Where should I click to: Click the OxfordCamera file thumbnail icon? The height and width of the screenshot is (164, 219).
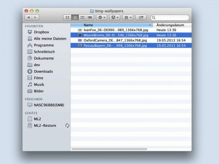point(80,40)
